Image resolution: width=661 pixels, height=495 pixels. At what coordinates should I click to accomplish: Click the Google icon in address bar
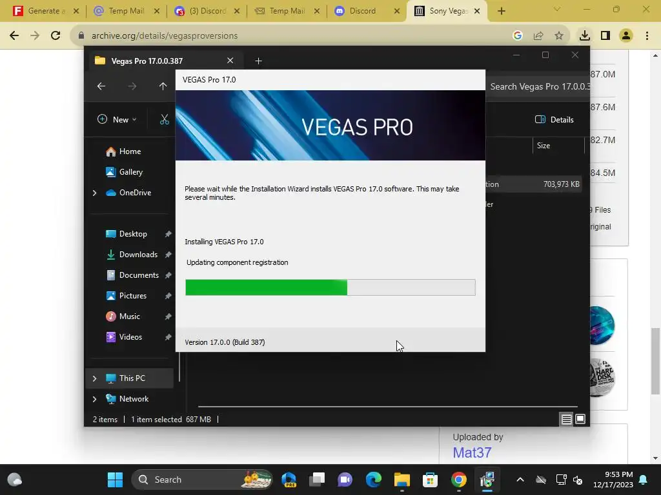point(518,36)
